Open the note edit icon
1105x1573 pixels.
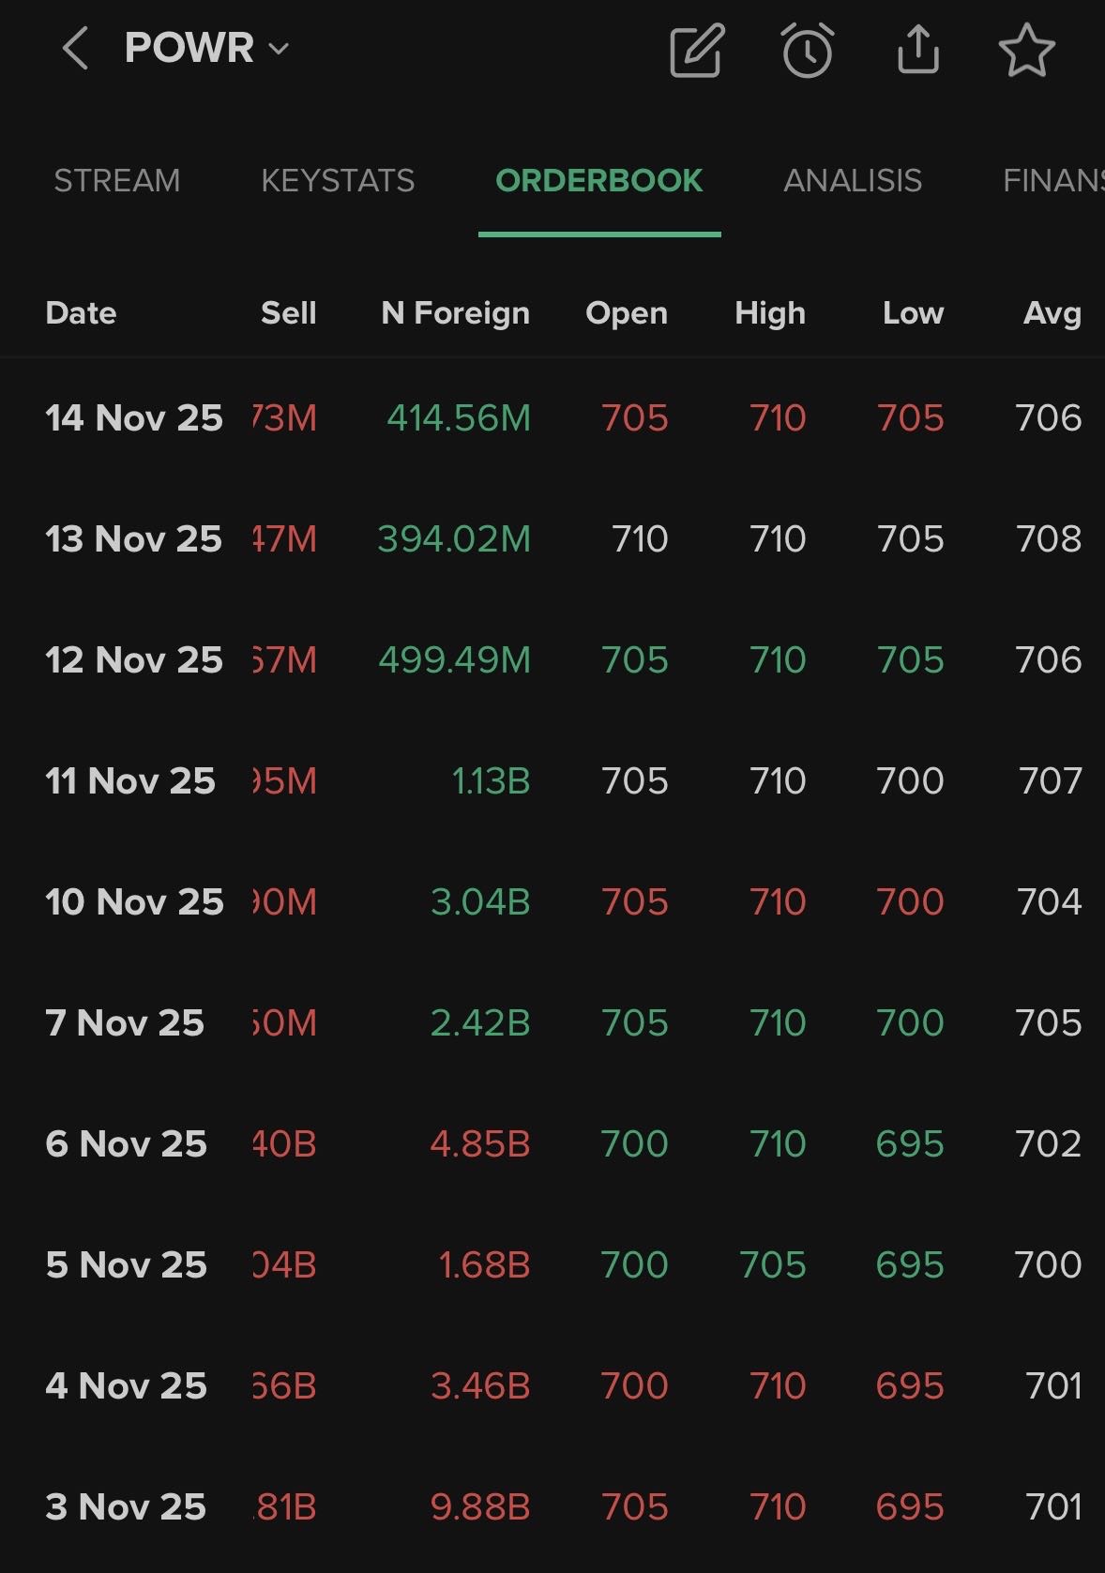[697, 51]
